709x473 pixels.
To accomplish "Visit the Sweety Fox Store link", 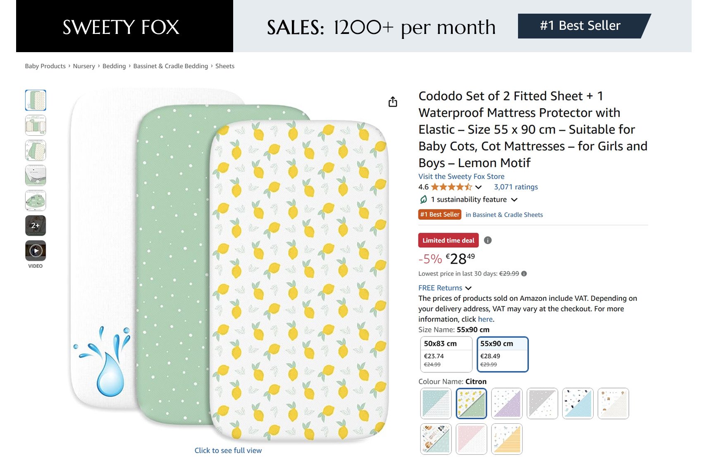I will 461,177.
